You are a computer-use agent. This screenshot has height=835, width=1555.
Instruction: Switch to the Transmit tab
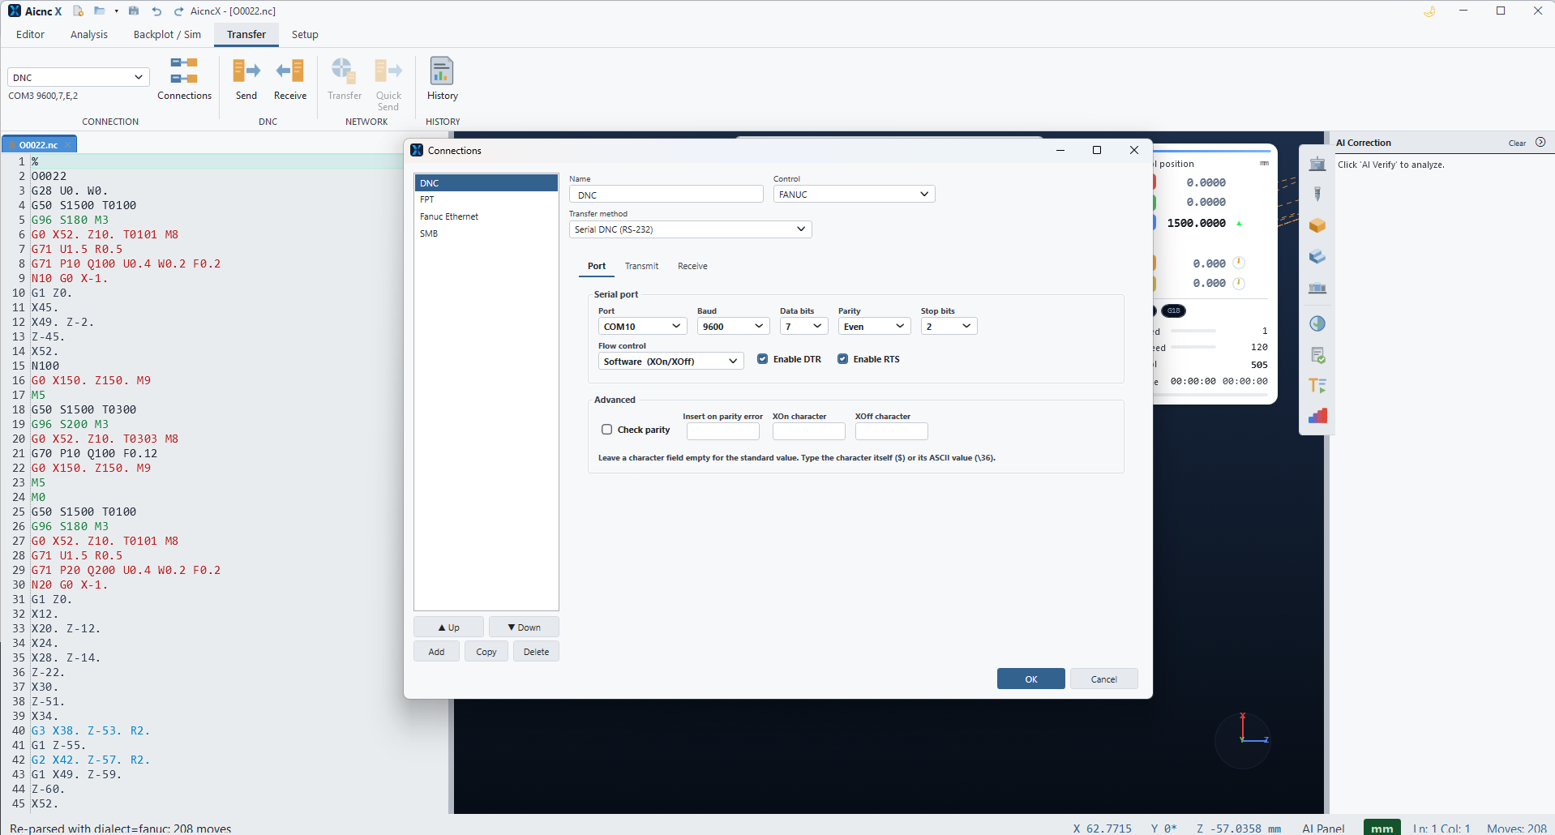641,266
